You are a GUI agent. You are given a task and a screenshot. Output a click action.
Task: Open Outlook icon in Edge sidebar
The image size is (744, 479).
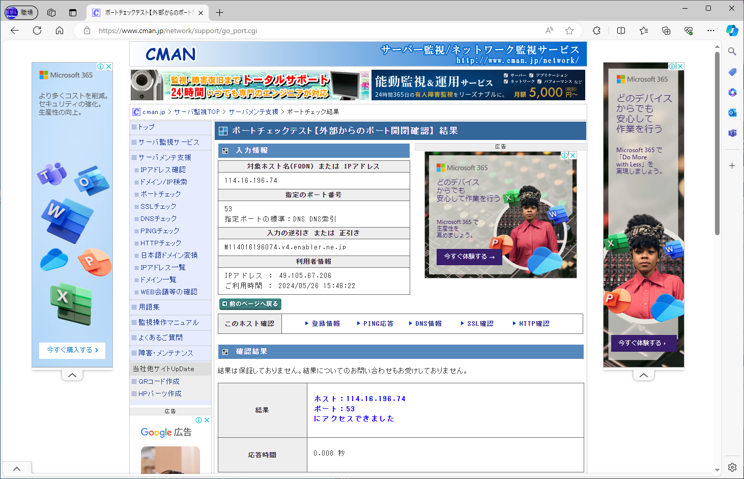pos(732,112)
